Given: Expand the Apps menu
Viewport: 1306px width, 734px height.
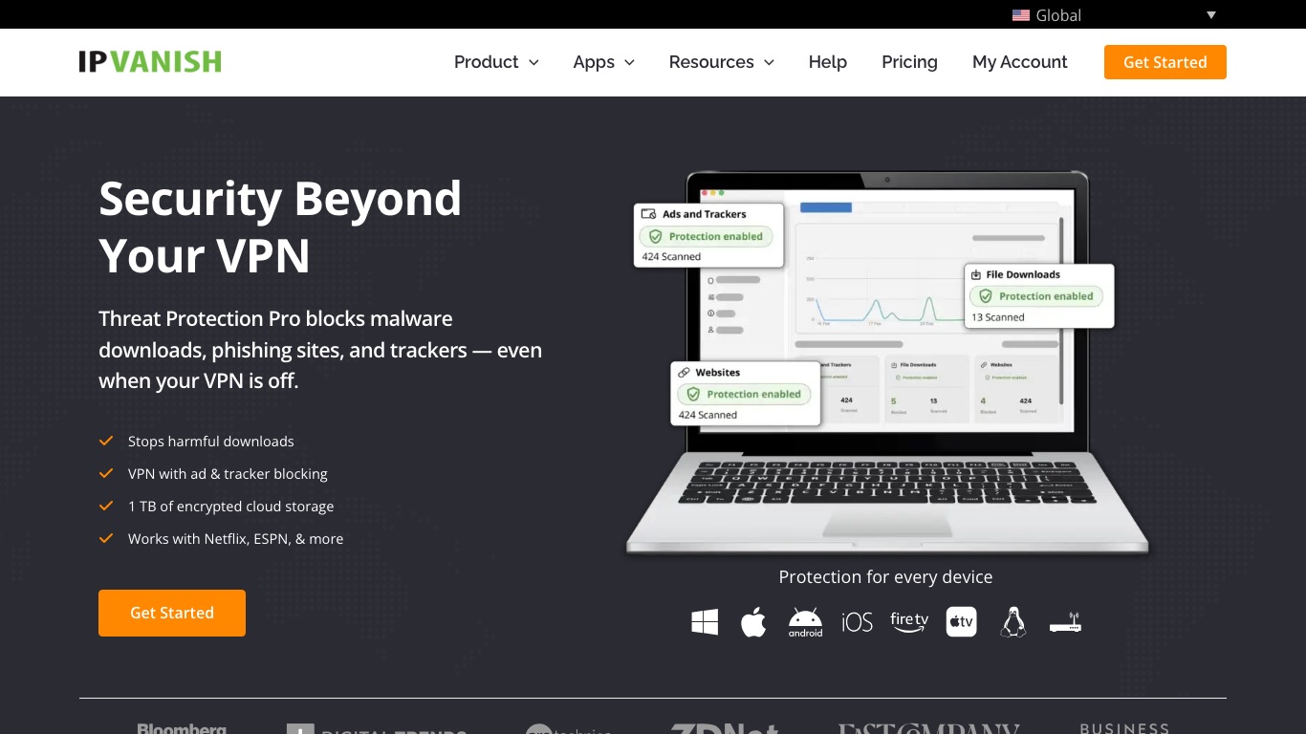Looking at the screenshot, I should 604,62.
